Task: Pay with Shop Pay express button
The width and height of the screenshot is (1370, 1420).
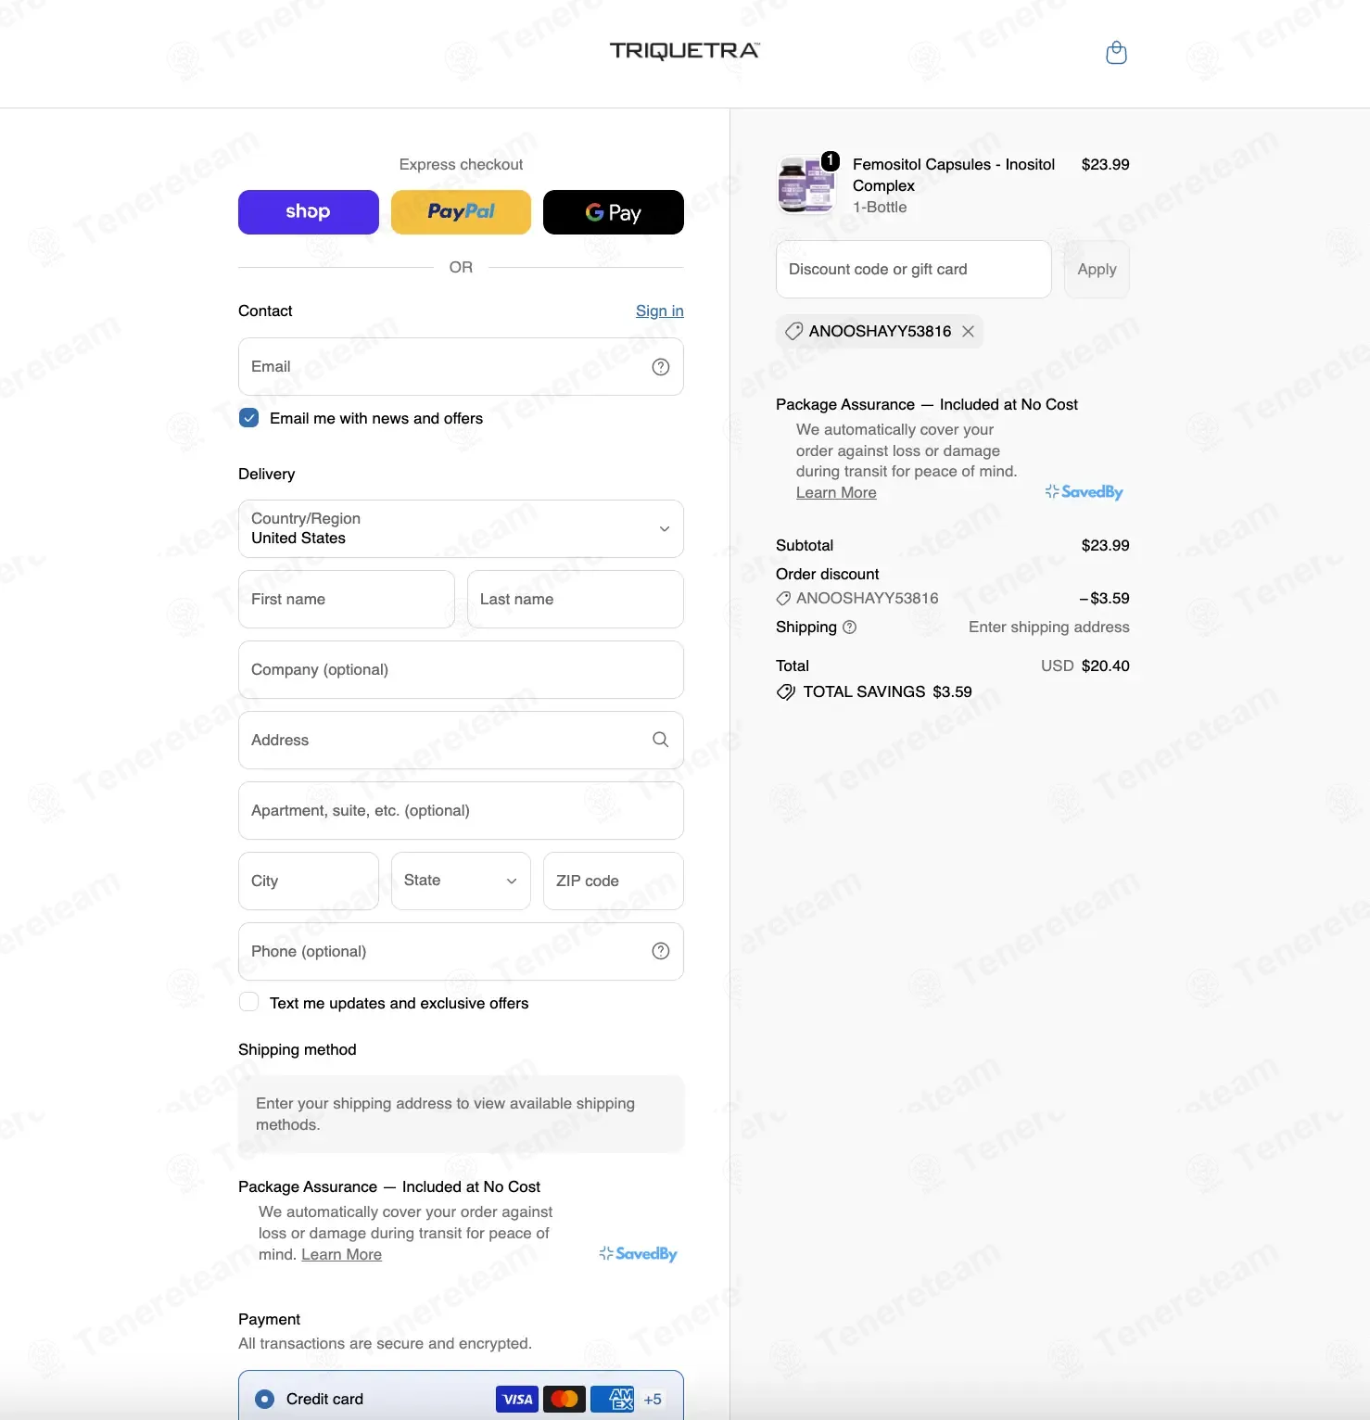Action: pyautogui.click(x=309, y=212)
